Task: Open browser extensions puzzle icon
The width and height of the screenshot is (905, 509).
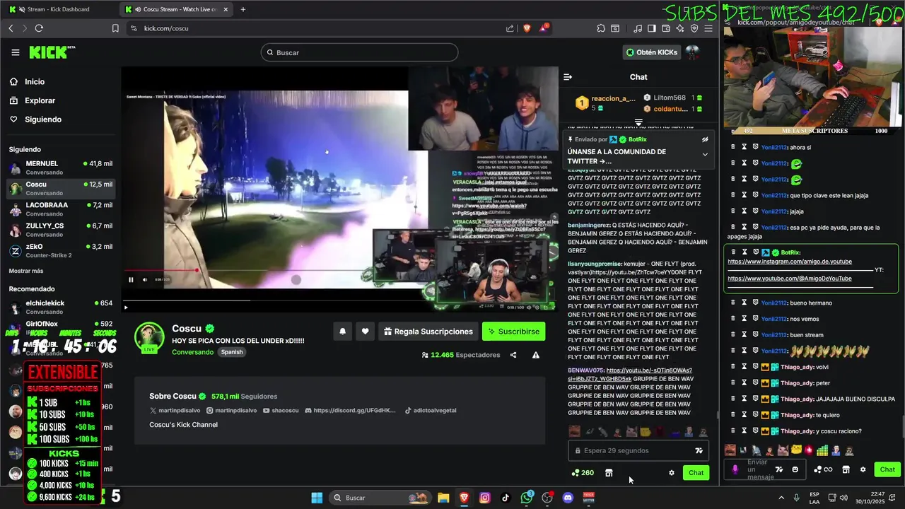Action: (601, 28)
